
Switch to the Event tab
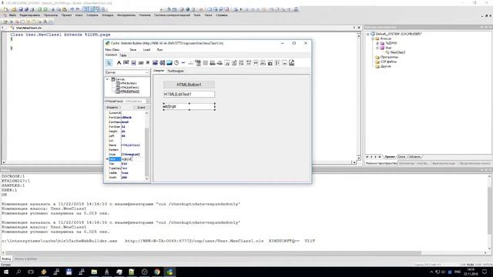[x=141, y=108]
